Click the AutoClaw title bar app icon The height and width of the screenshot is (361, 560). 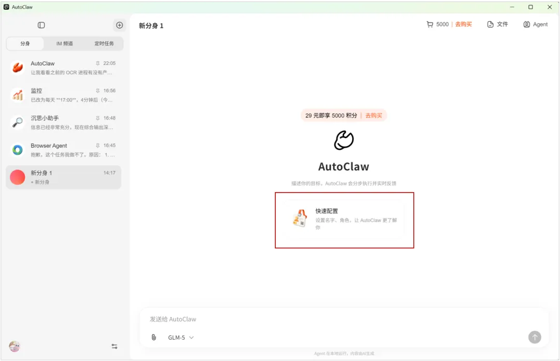[x=6, y=7]
